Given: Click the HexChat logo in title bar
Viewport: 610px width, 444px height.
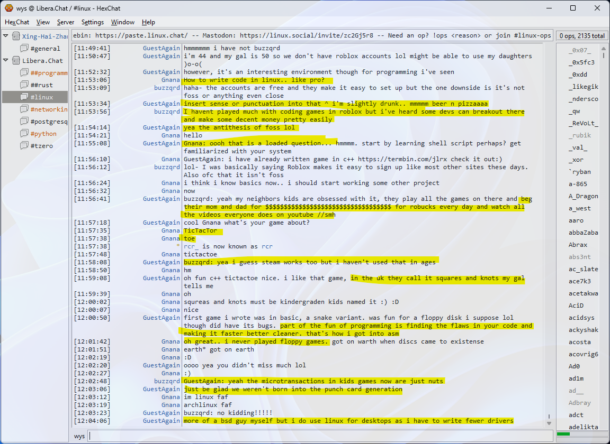Looking at the screenshot, I should [8, 8].
